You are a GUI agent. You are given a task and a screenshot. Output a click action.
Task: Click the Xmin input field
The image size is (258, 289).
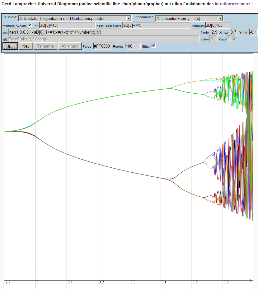[215, 32]
